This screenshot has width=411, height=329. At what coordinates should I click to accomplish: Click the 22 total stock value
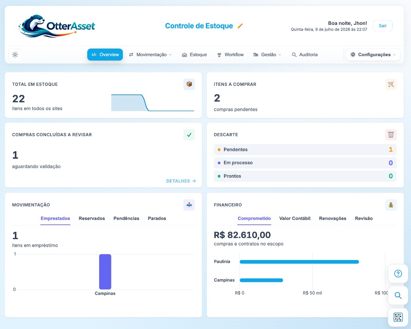pyautogui.click(x=18, y=99)
